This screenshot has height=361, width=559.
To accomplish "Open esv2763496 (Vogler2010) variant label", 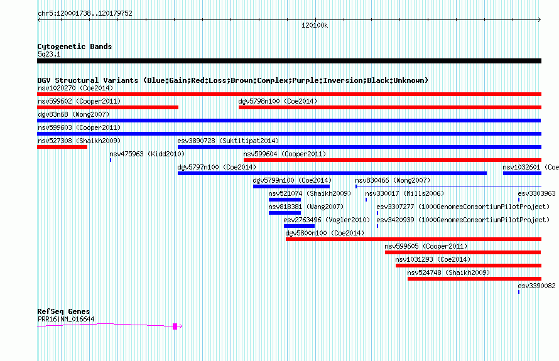I will [x=327, y=220].
